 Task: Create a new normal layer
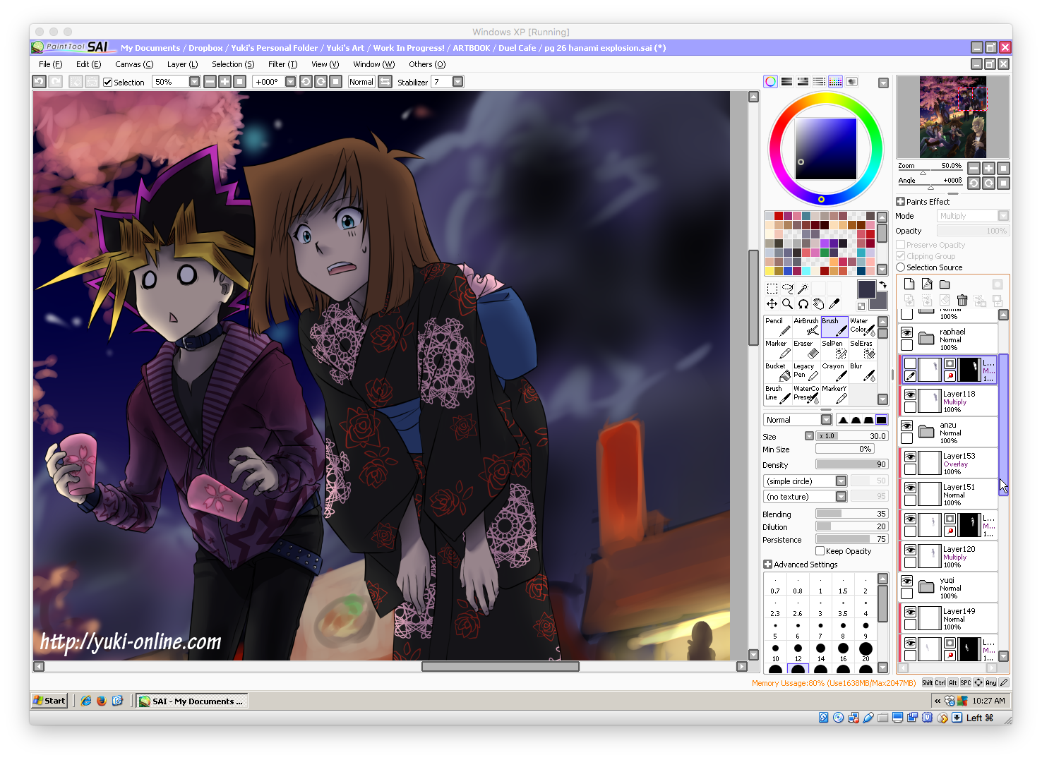point(909,284)
